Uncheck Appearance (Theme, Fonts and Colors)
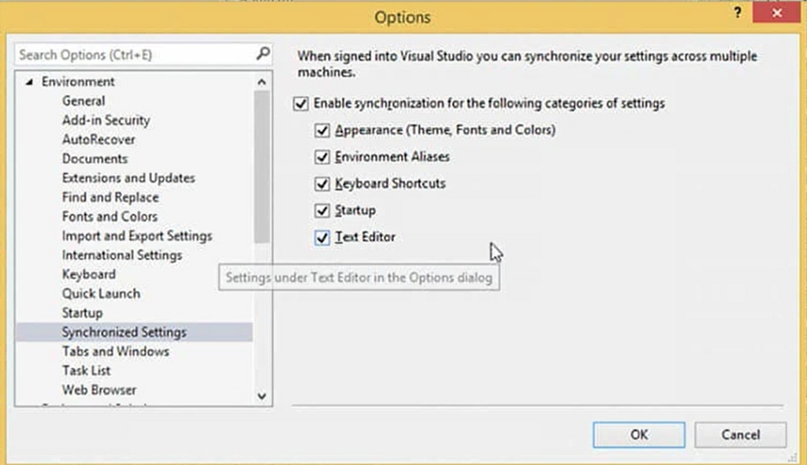This screenshot has height=465, width=807. coord(322,130)
